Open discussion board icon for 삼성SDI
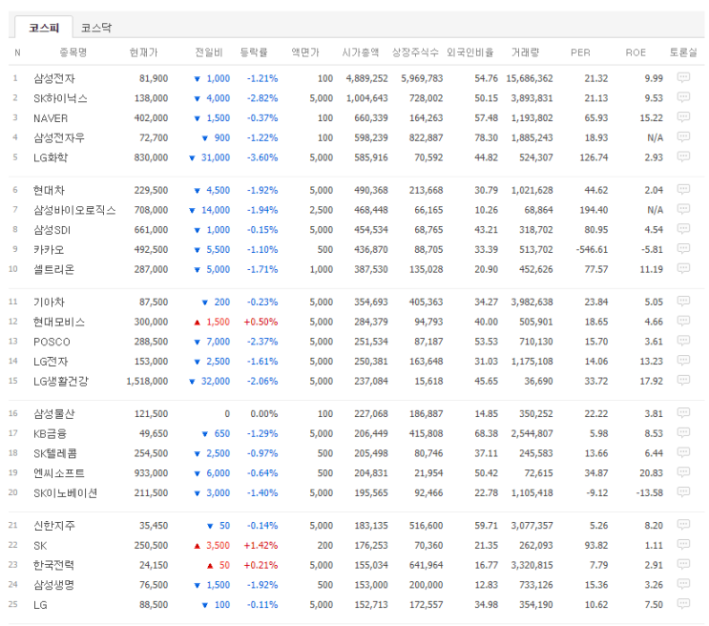 (x=683, y=229)
